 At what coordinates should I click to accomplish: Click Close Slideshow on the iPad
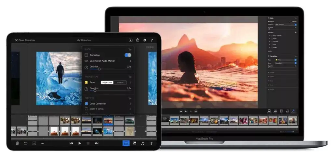tap(25, 40)
